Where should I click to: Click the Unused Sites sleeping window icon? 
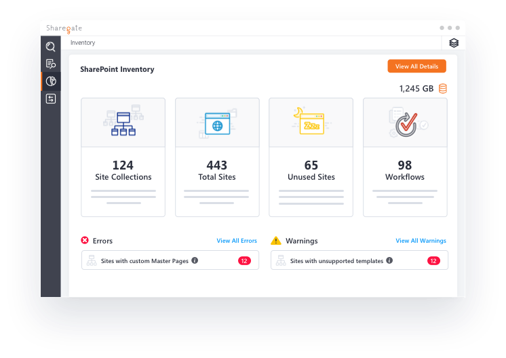pyautogui.click(x=311, y=121)
